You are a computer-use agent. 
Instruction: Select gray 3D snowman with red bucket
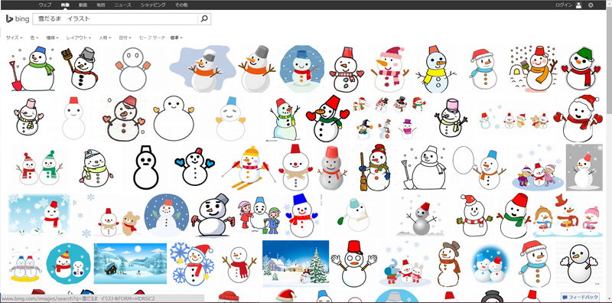(331, 168)
